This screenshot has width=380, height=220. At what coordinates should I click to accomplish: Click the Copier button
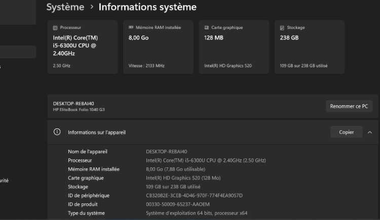click(x=347, y=132)
